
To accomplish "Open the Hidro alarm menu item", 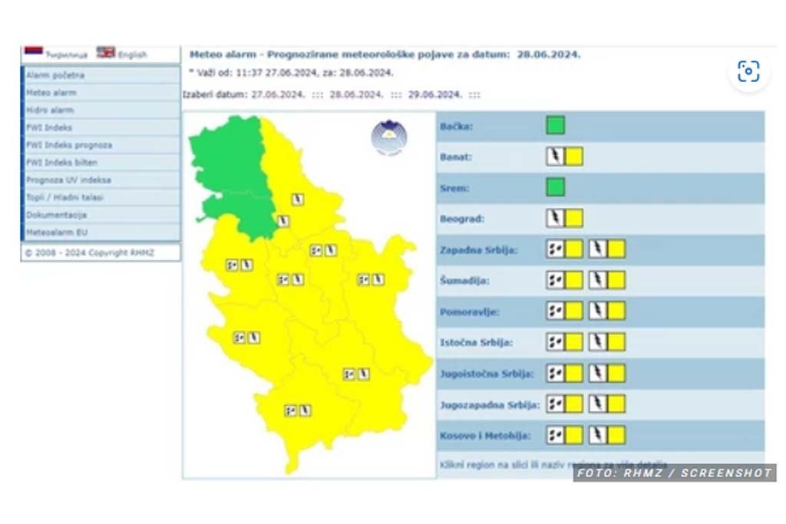I will pyautogui.click(x=50, y=110).
